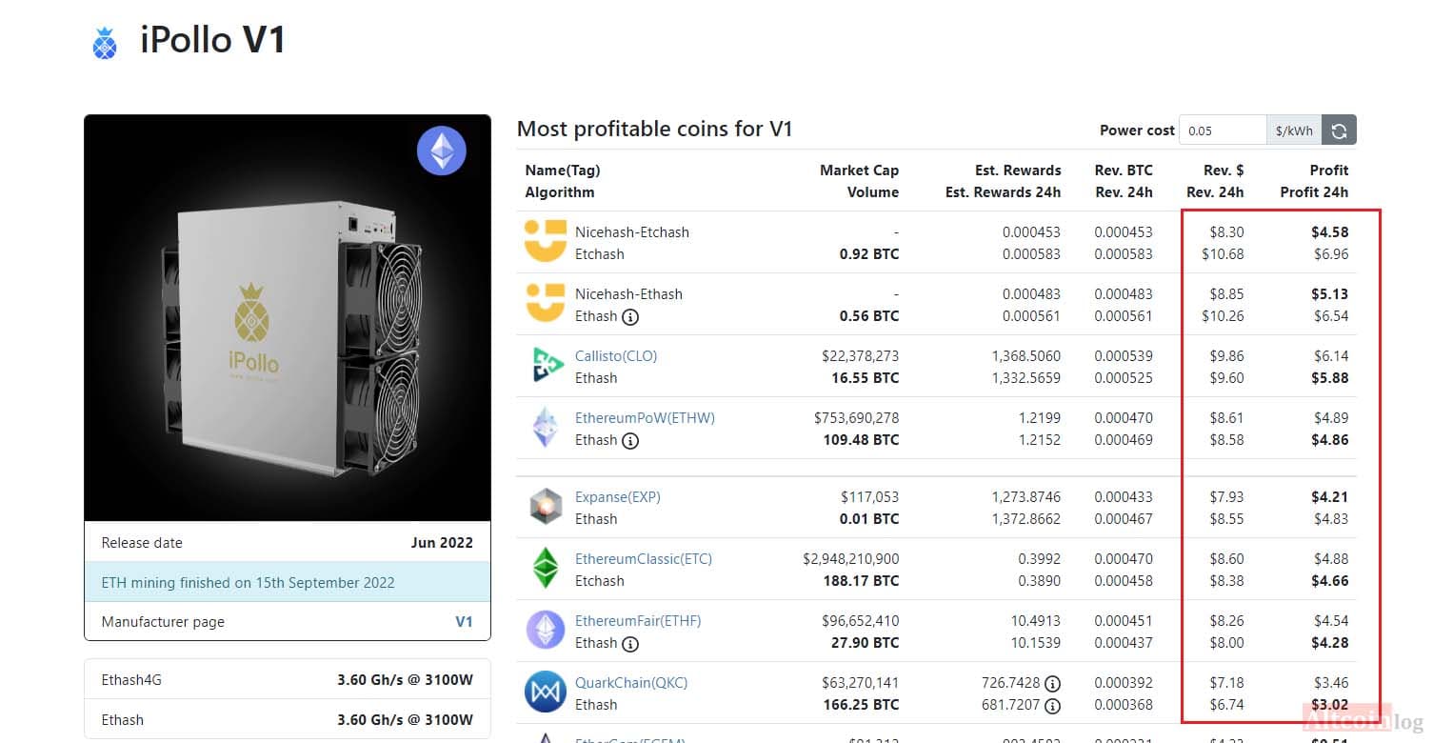Click the Nicehash-Ethash coin icon
Image resolution: width=1433 pixels, height=743 pixels.
[545, 305]
